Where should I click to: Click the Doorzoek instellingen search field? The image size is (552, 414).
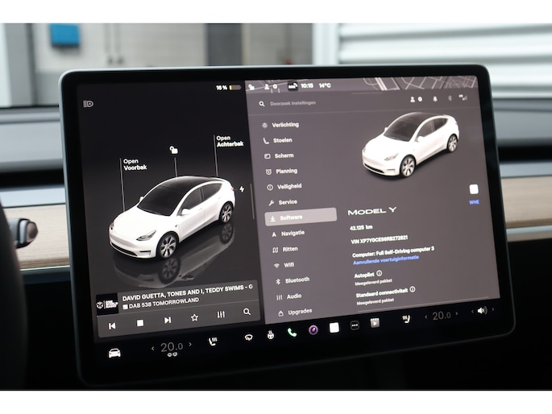click(322, 103)
